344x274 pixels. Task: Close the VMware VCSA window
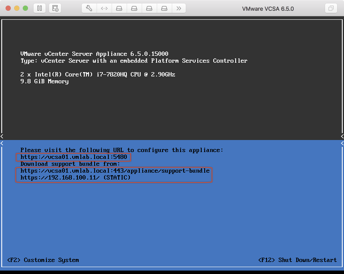click(x=8, y=8)
